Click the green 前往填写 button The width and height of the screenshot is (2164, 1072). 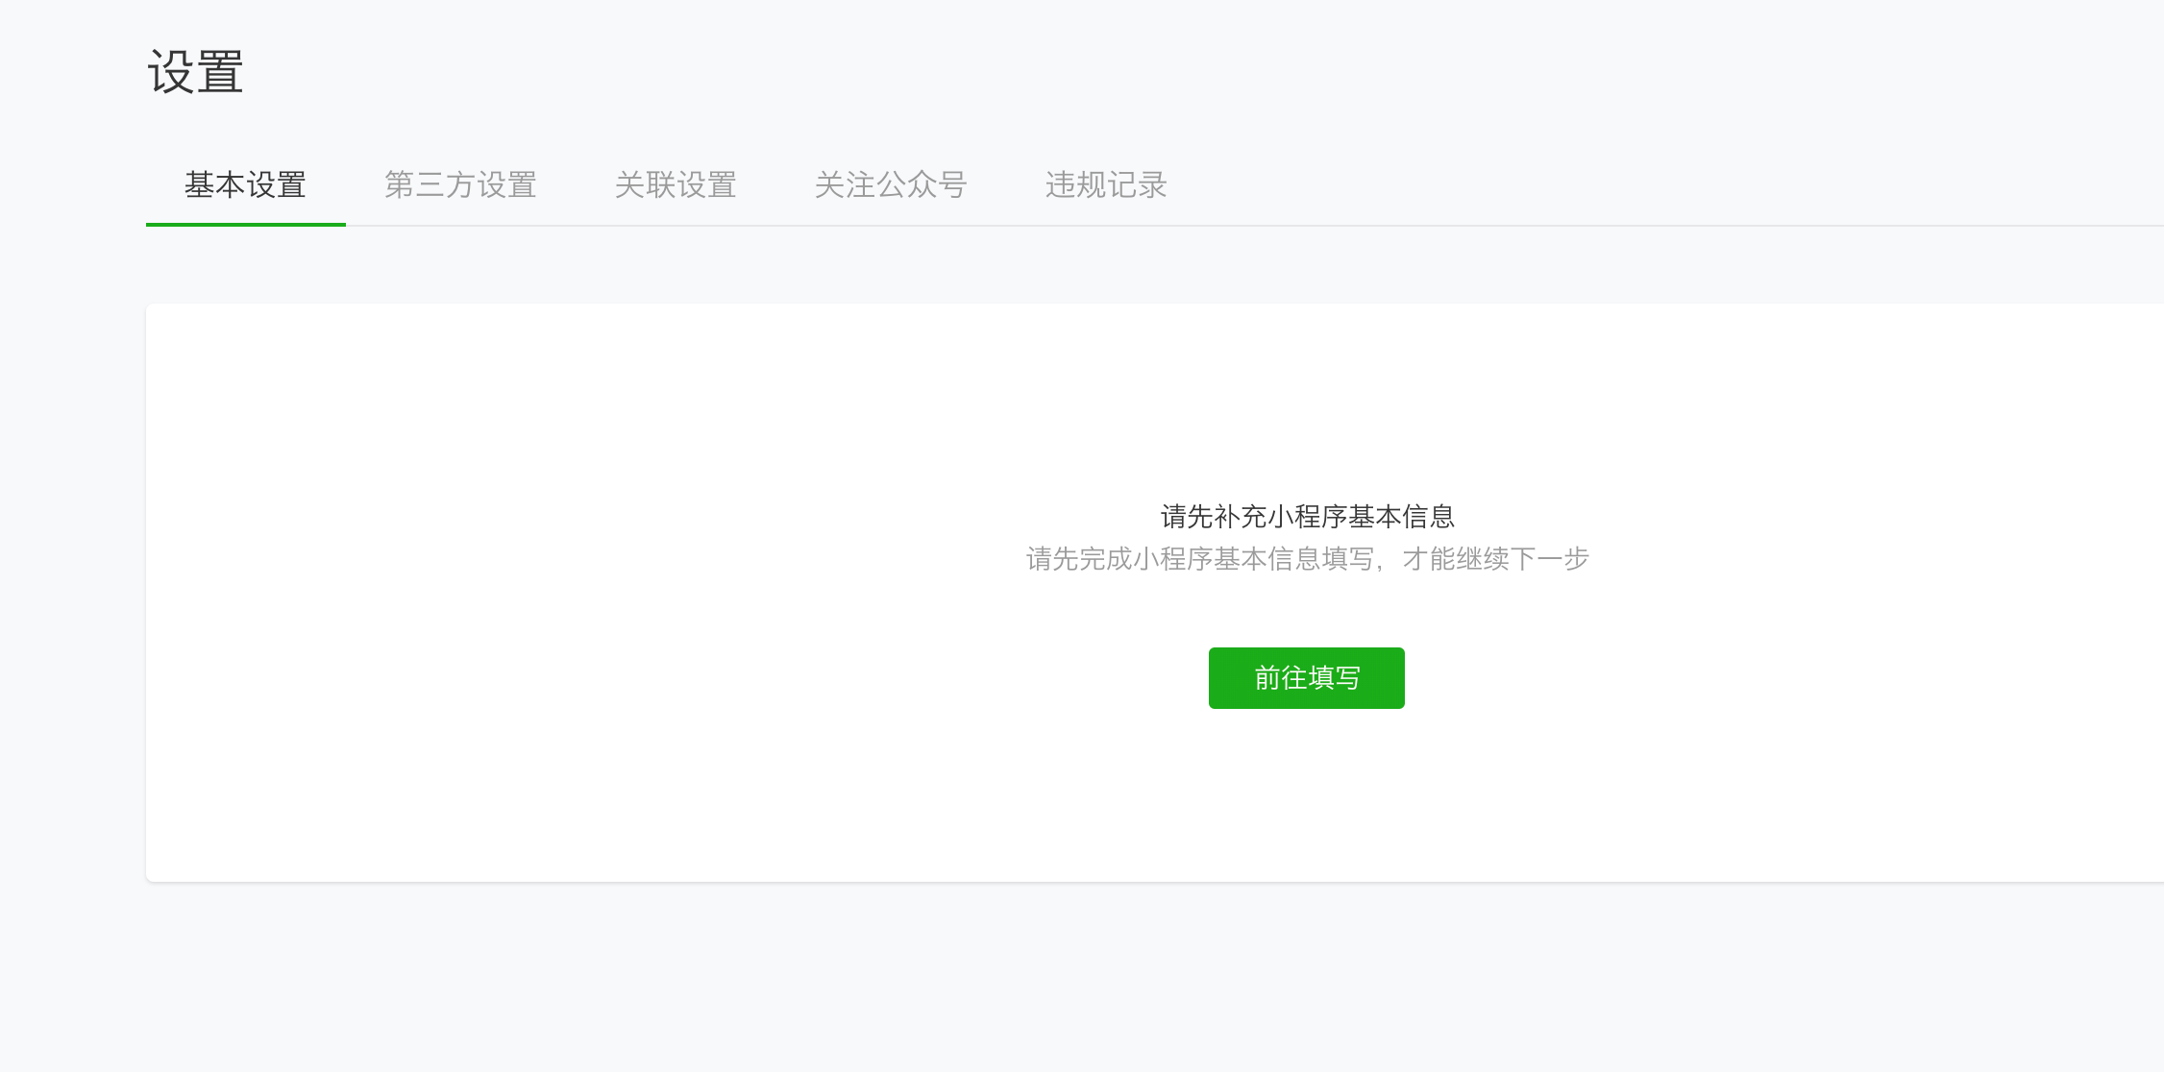point(1307,678)
